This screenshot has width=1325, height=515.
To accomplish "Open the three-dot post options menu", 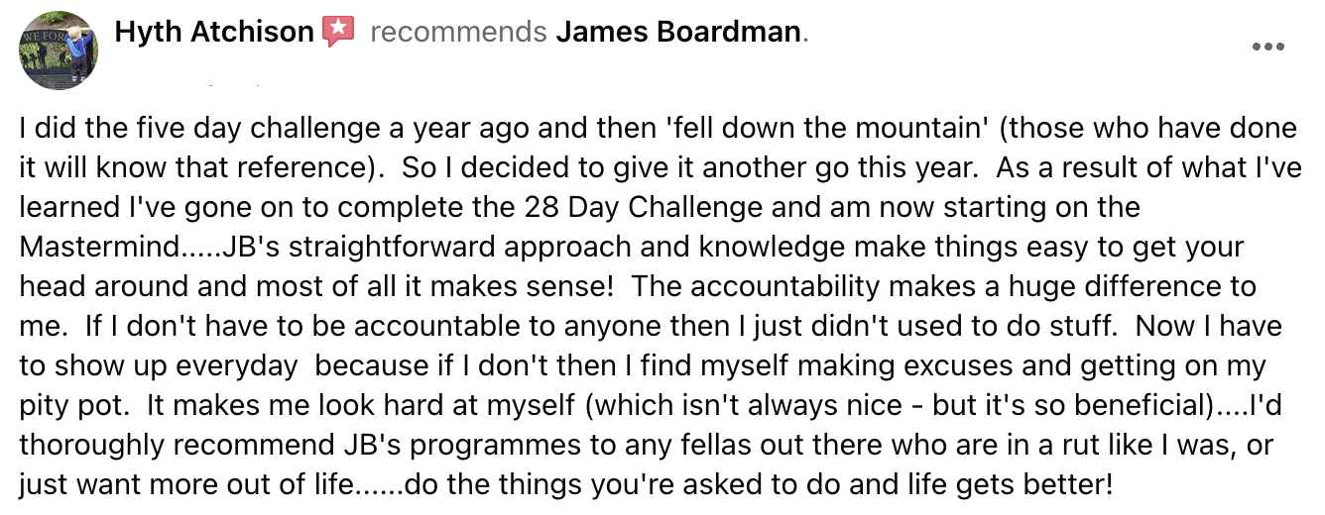I will click(x=1268, y=47).
